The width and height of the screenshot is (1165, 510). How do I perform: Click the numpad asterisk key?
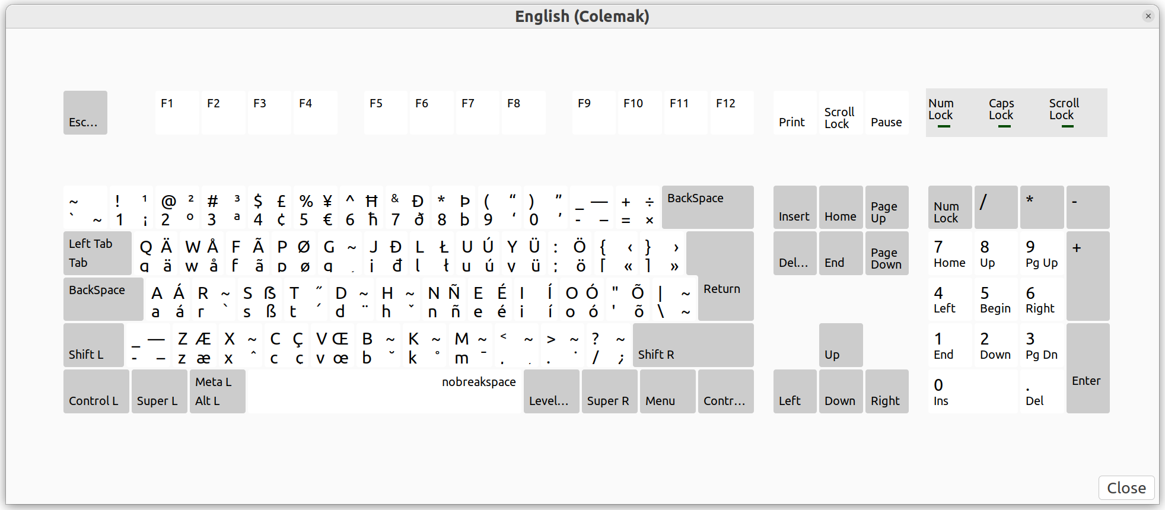click(x=1042, y=208)
